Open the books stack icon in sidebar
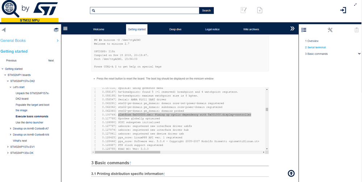Viewport: 362px width, 182px height. coord(56,30)
